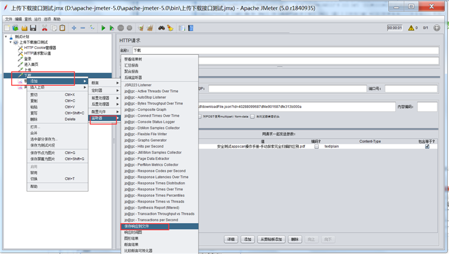Click the blue plus Expand All icon
The height and width of the screenshot is (254, 449).
[x=74, y=28]
